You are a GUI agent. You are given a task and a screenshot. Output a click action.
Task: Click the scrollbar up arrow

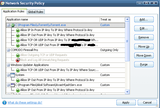point(127,19)
